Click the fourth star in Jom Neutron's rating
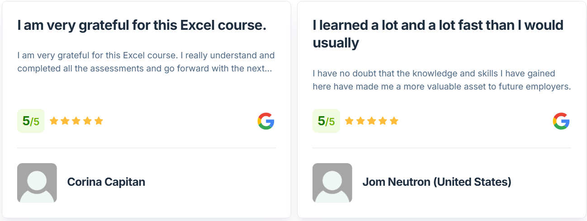The image size is (587, 221). (383, 121)
